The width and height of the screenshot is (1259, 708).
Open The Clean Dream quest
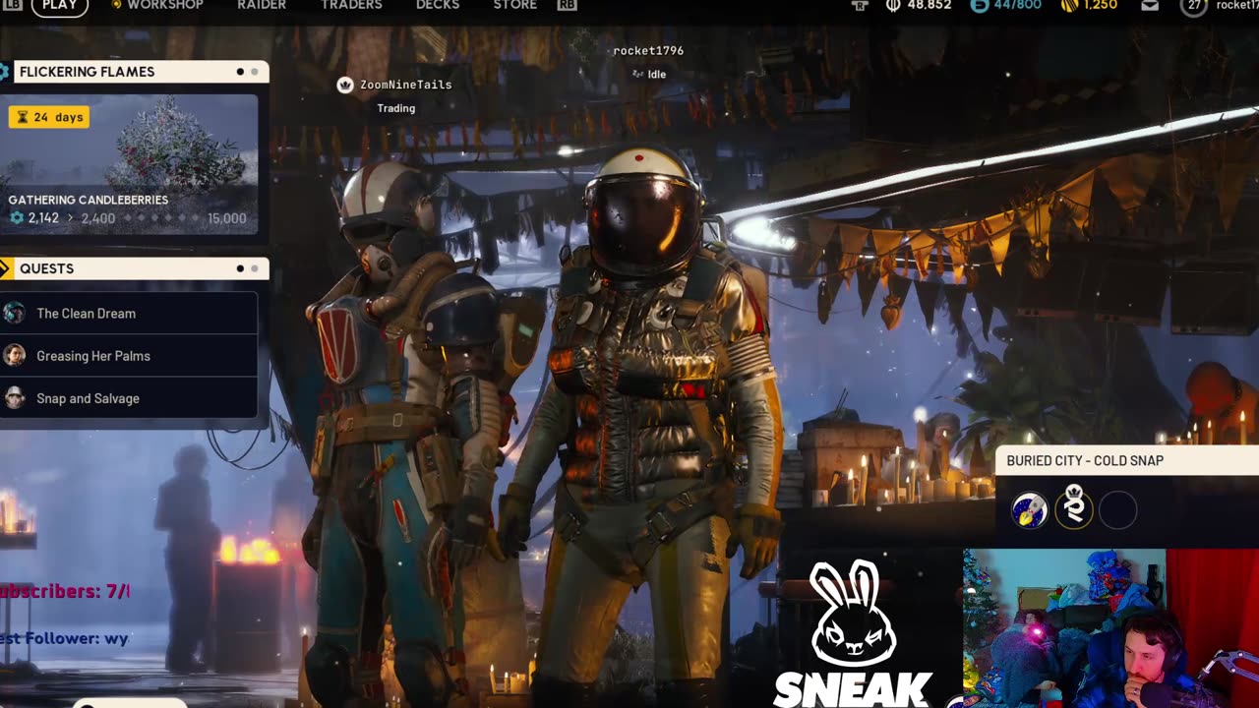[x=129, y=313]
